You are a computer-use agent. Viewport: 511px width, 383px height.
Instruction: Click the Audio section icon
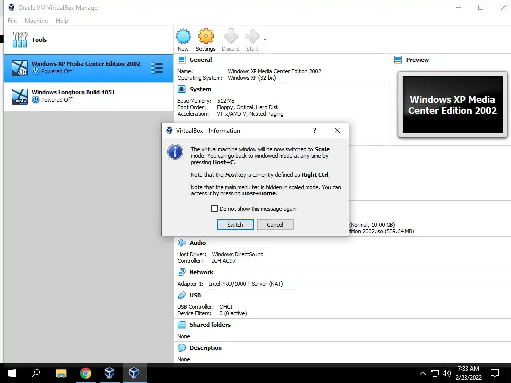click(x=182, y=243)
